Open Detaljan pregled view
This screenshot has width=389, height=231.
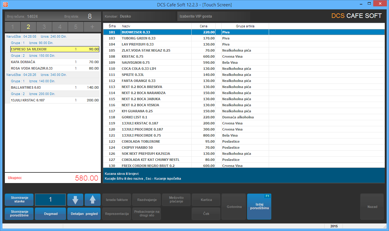click(84, 214)
